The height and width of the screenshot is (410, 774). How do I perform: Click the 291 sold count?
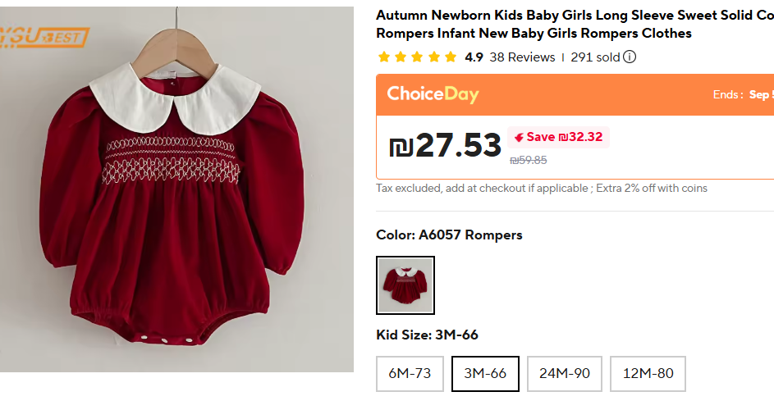[x=595, y=57]
